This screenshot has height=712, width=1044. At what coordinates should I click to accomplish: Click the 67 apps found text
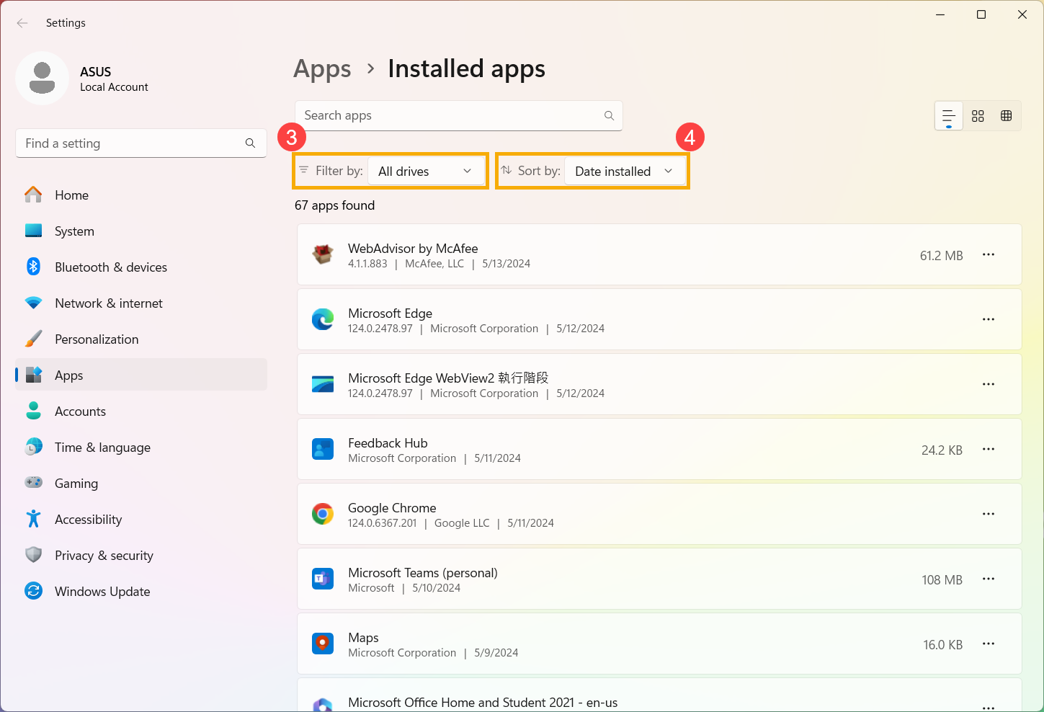(335, 205)
